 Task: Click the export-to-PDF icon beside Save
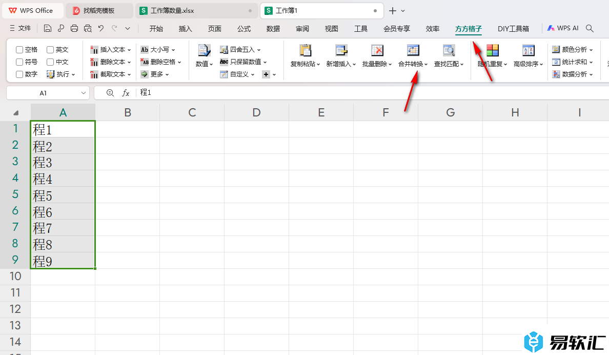pos(61,28)
